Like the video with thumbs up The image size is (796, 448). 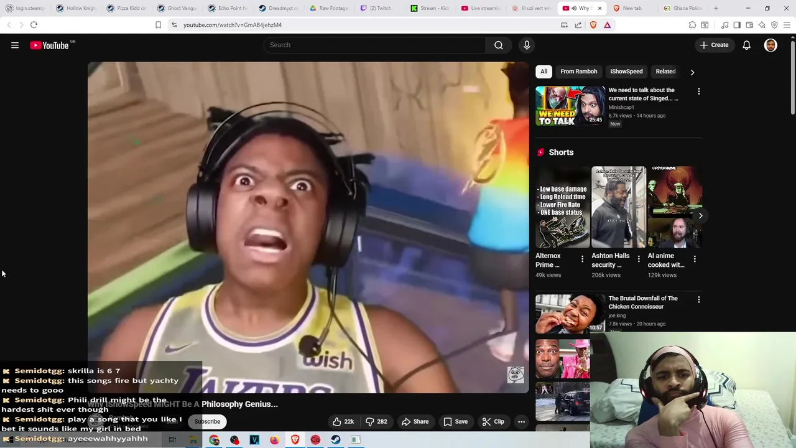[343, 421]
